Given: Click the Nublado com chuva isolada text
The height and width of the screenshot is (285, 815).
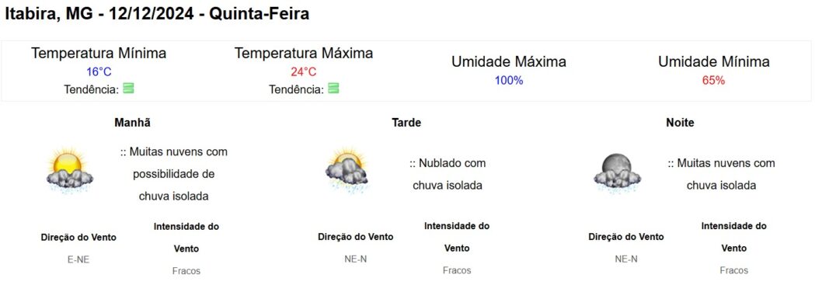Looking at the screenshot, I should [x=448, y=174].
